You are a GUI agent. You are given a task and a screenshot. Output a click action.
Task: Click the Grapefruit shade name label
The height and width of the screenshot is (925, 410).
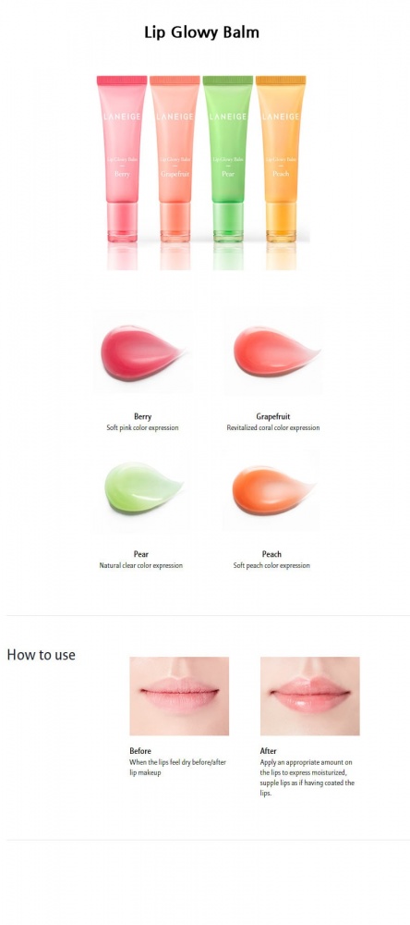click(272, 416)
